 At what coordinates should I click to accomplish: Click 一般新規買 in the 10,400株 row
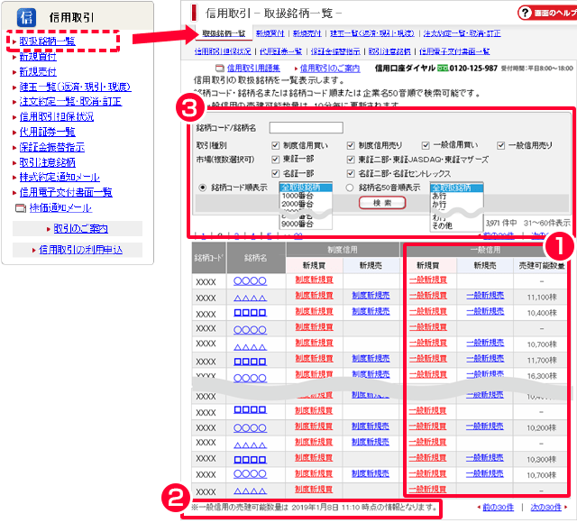point(428,311)
